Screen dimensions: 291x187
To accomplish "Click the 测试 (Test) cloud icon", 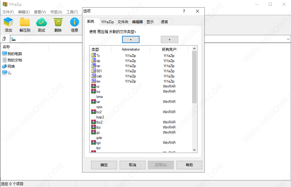I will coord(41,22).
